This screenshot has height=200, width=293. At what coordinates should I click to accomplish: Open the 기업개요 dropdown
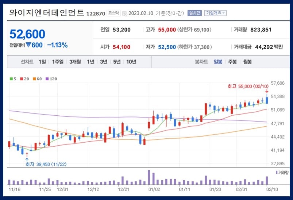tap(215, 13)
